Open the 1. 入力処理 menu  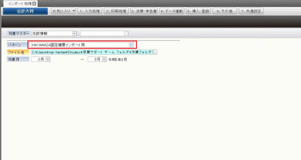tap(90, 11)
